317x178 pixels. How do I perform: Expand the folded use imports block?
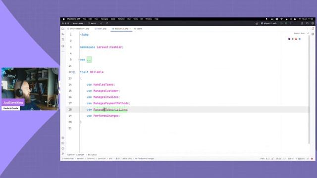click(x=89, y=60)
